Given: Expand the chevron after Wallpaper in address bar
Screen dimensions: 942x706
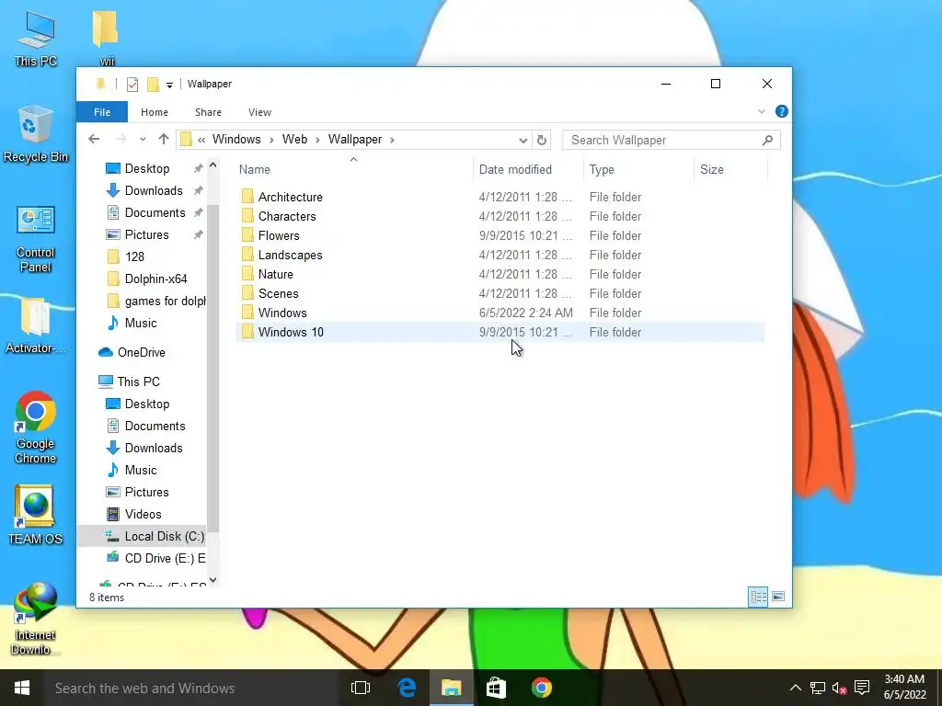Looking at the screenshot, I should [x=392, y=140].
